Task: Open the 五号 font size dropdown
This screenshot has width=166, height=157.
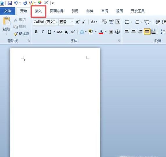Action: point(72,22)
